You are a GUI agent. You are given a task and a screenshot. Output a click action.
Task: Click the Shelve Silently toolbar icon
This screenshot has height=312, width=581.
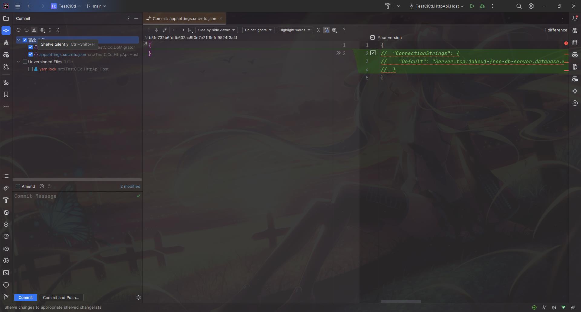click(34, 30)
